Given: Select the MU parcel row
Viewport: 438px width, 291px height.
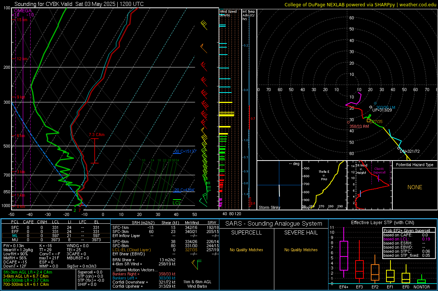Looking at the screenshot, I should [x=55, y=240].
